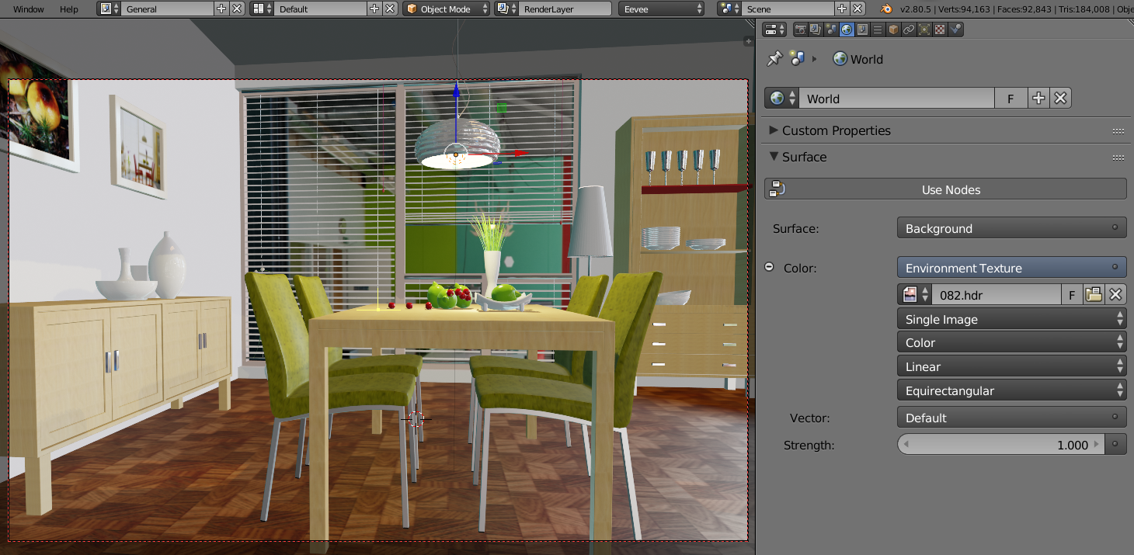Open the Equirectangular projection dropdown

(x=1011, y=390)
